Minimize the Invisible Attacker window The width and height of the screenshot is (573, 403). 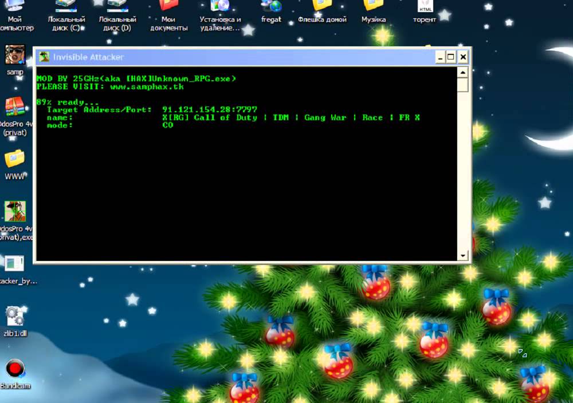pos(440,57)
